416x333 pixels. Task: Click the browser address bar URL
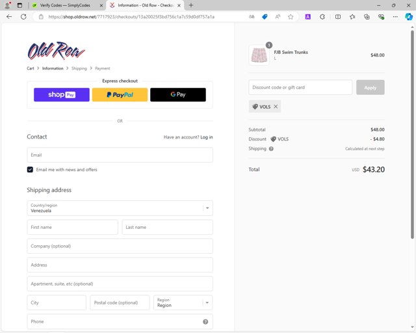pyautogui.click(x=131, y=17)
